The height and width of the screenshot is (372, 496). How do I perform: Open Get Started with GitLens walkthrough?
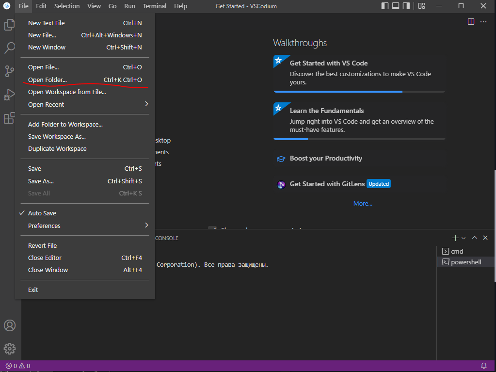point(359,184)
